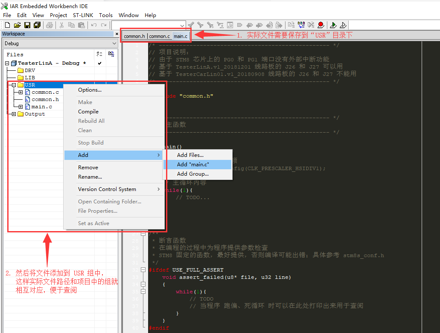Click the Paste toolbar icon
Screen dimensions: 440x333
[81, 25]
